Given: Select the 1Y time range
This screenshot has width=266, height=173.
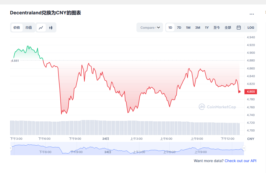Looking at the screenshot, I should pos(207,27).
